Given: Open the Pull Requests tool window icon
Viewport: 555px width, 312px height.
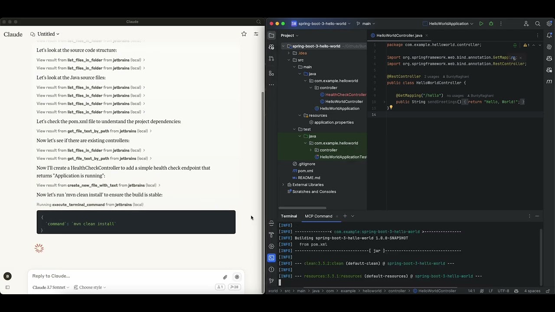Looking at the screenshot, I should tap(271, 58).
